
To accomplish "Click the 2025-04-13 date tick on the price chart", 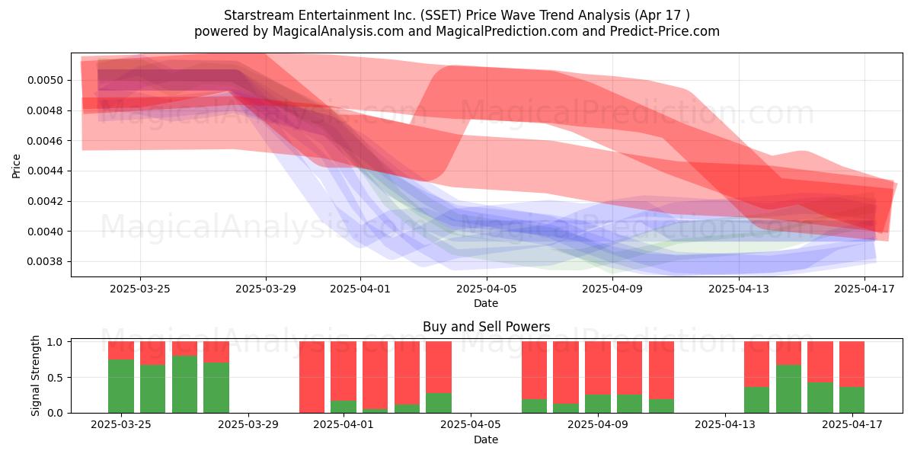I will (x=739, y=289).
